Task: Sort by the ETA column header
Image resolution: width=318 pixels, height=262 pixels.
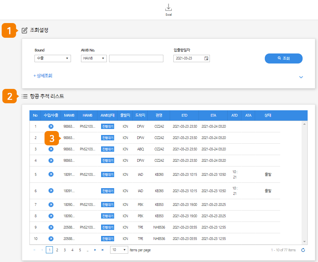Action: [213, 115]
